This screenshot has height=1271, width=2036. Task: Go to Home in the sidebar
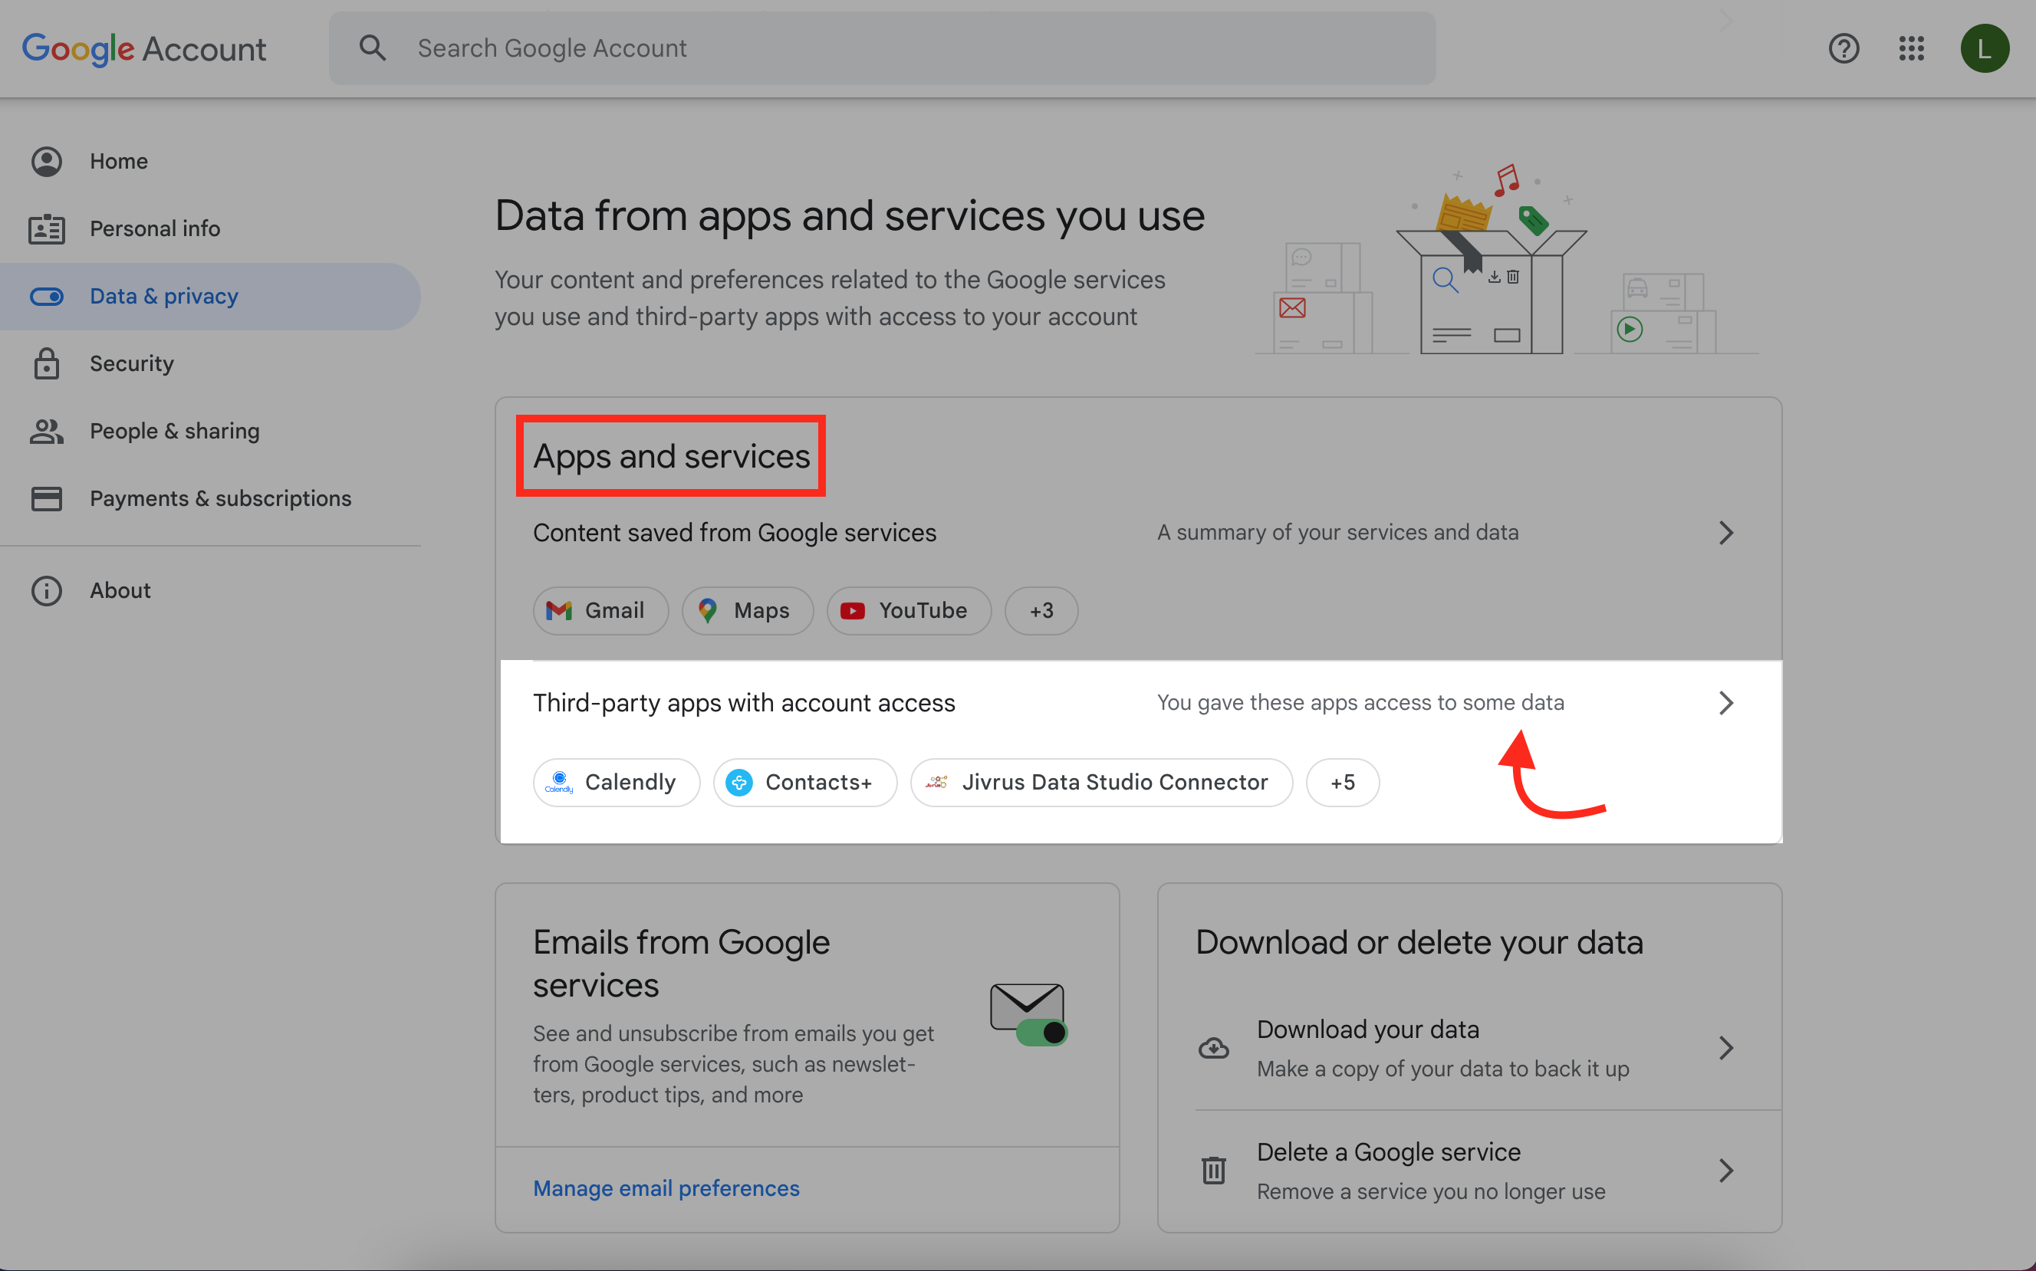210,160
